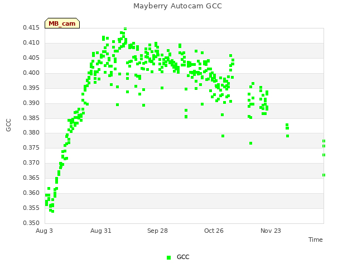Click the 0.415 y-axis tick label
The height and width of the screenshot is (268, 357).
[31, 28]
